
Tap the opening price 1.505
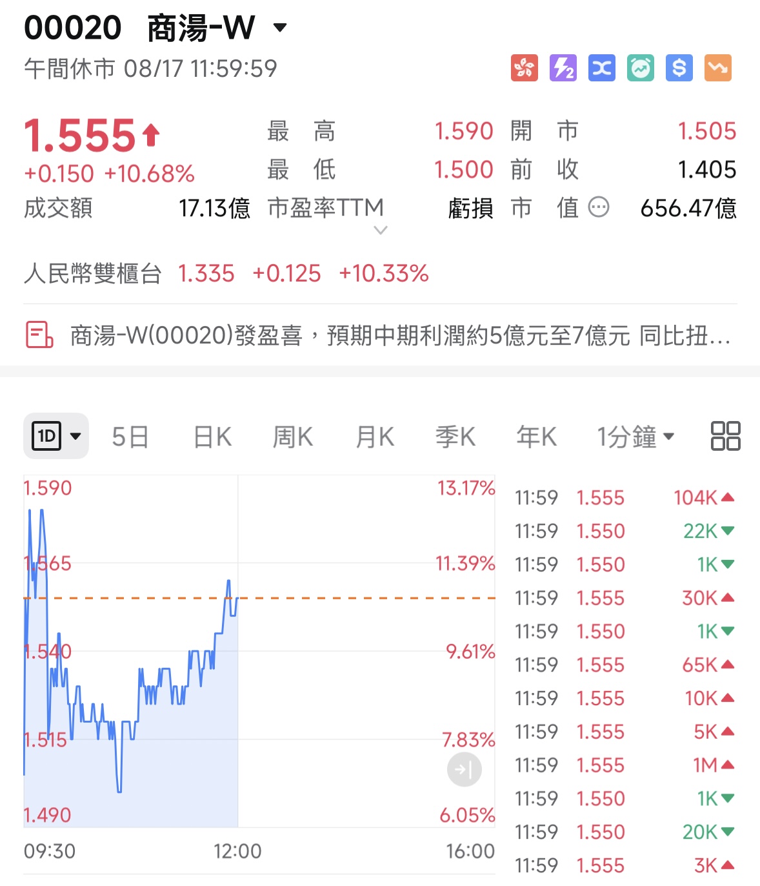point(707,131)
